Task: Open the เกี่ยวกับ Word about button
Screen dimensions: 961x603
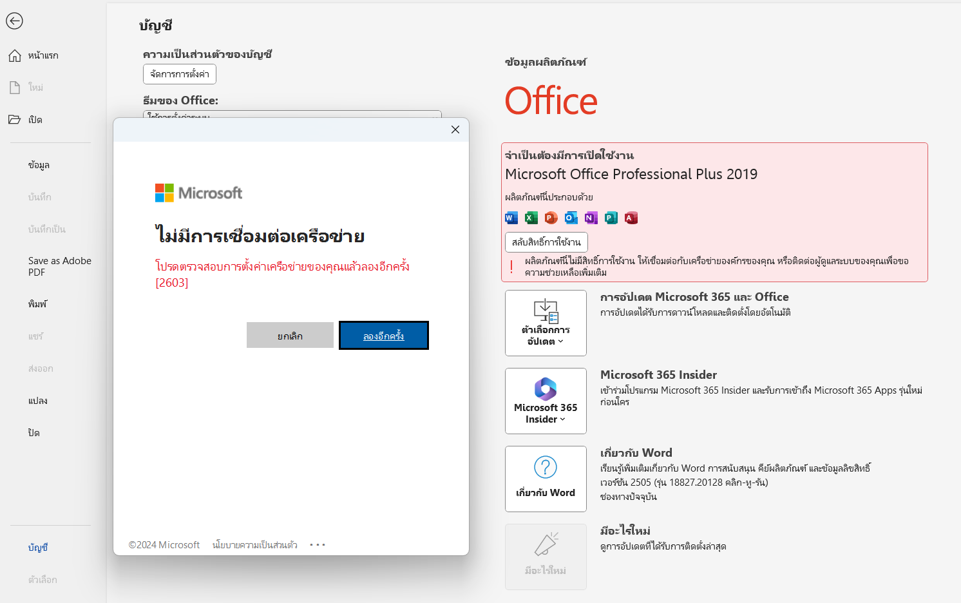Action: click(546, 479)
